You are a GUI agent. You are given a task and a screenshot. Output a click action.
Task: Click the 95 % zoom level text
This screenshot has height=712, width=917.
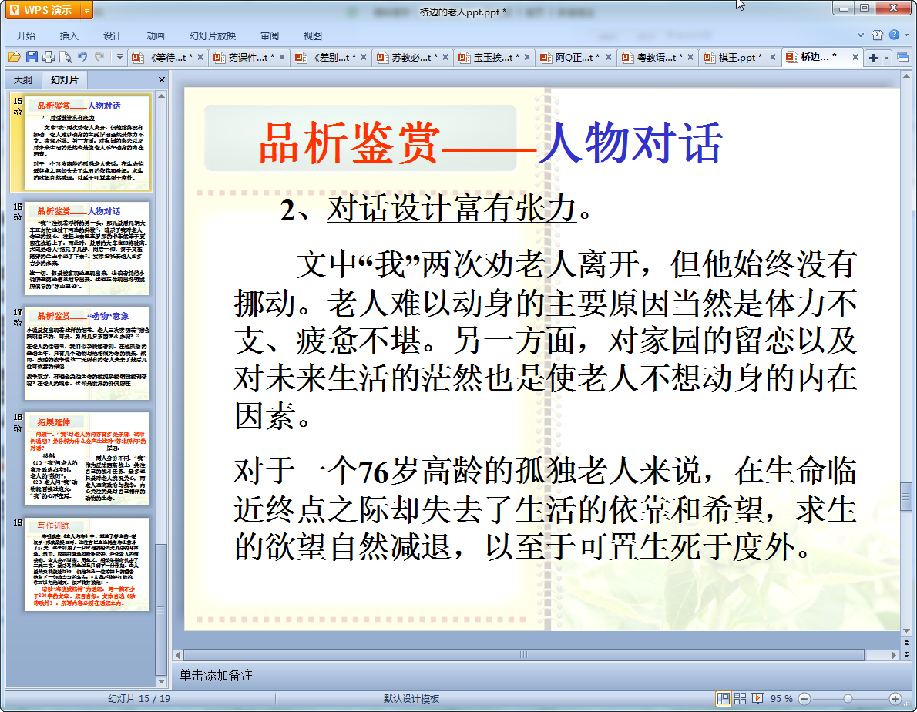click(x=781, y=699)
